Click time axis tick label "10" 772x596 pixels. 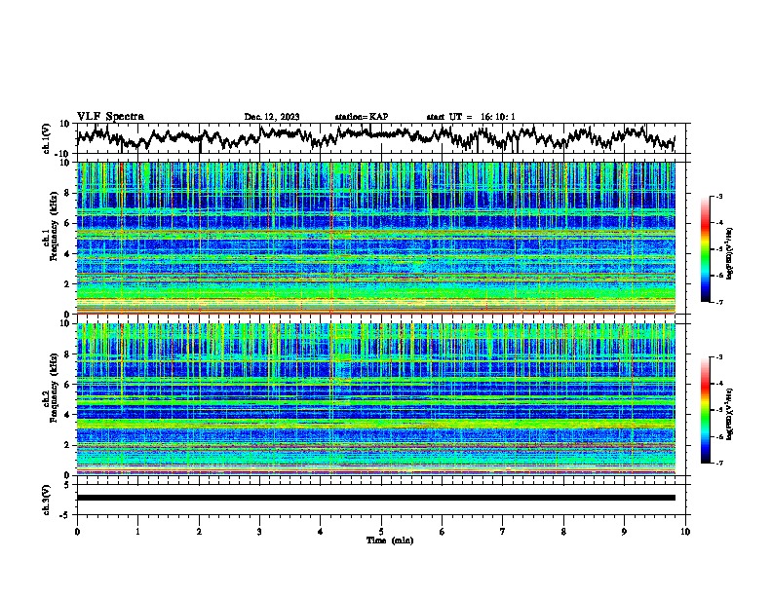point(685,532)
